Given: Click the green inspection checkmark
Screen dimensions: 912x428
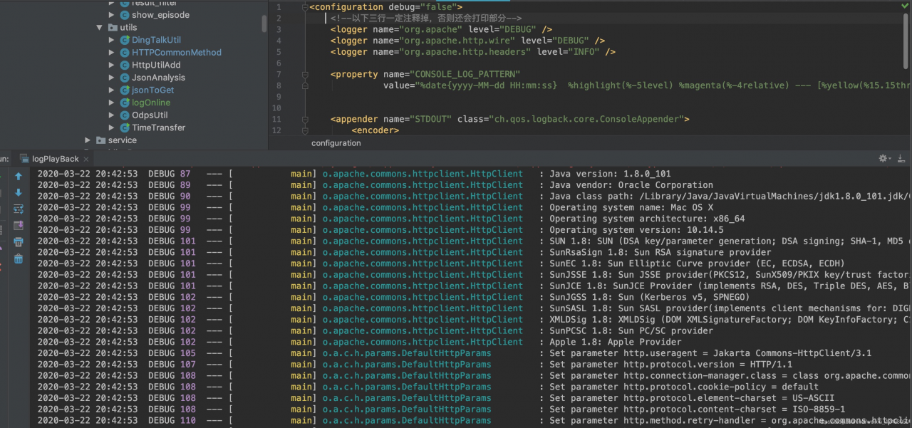Looking at the screenshot, I should pos(904,6).
